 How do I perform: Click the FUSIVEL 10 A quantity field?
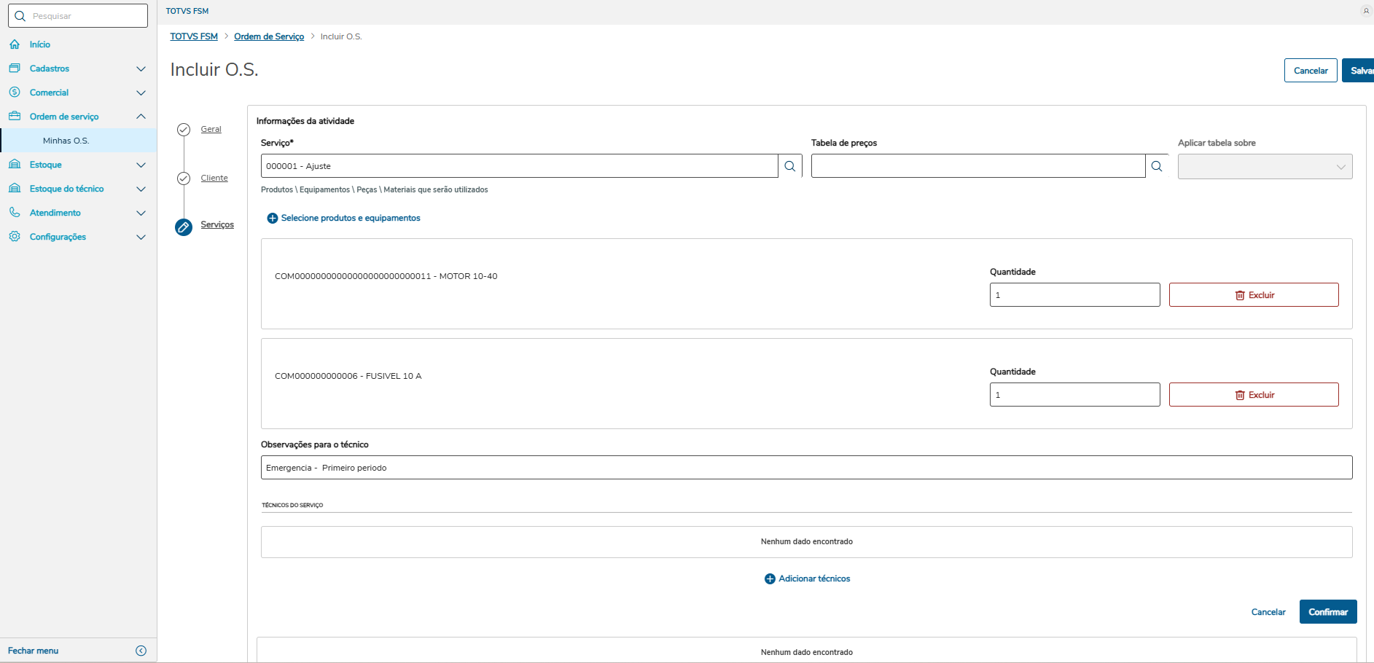tap(1074, 395)
